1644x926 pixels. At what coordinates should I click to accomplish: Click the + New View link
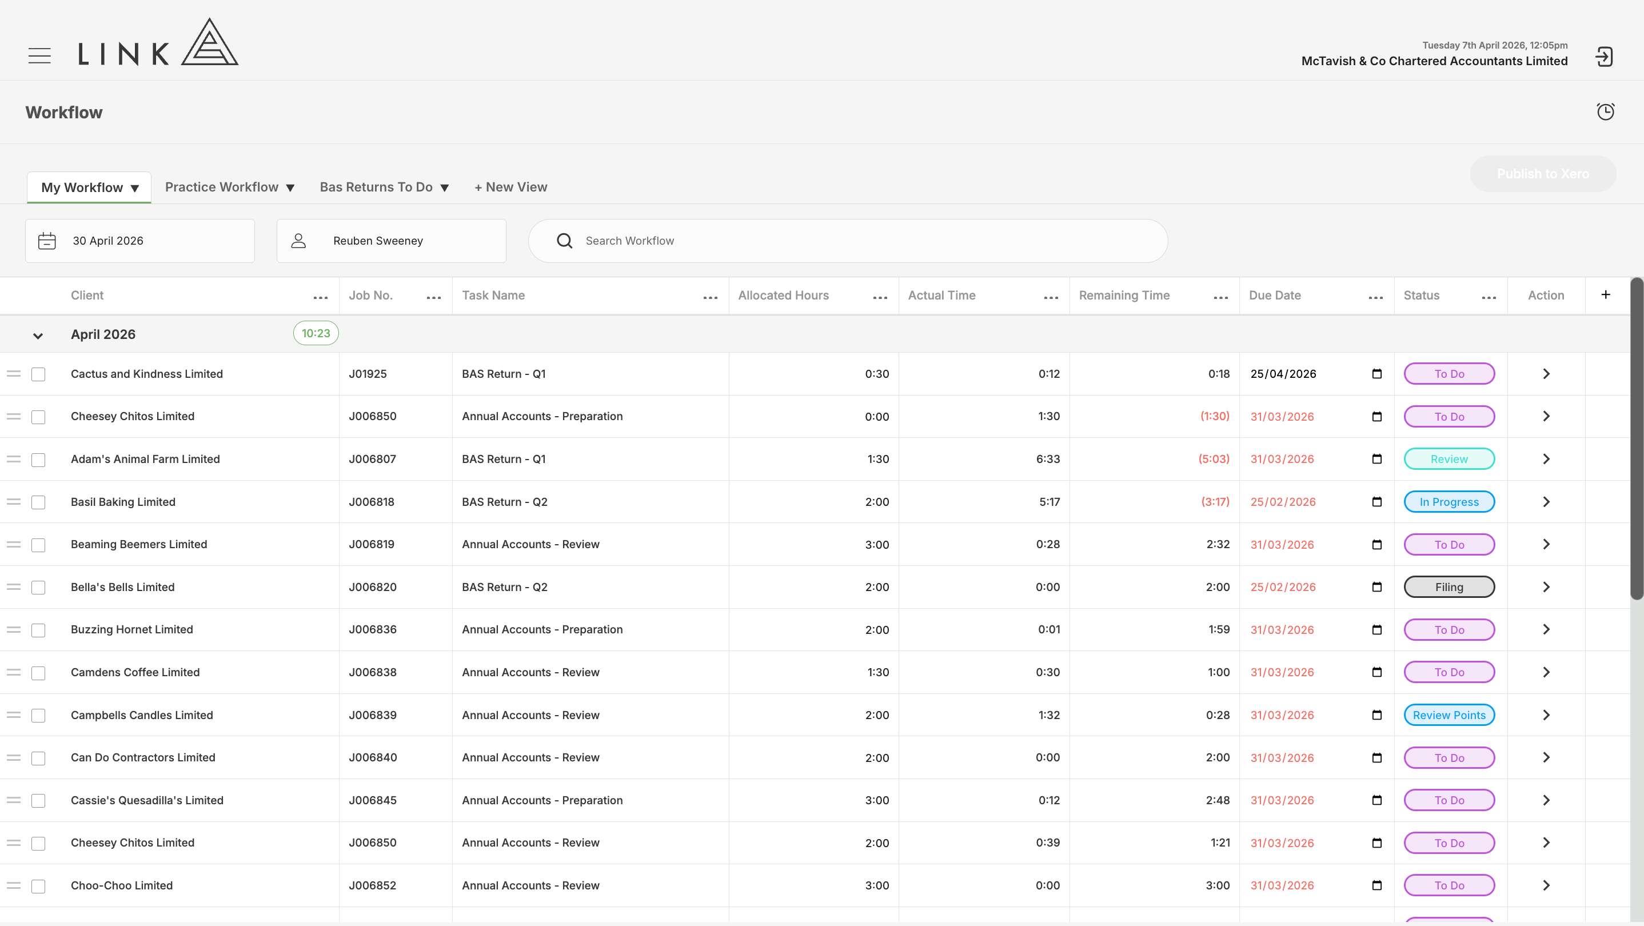(510, 187)
